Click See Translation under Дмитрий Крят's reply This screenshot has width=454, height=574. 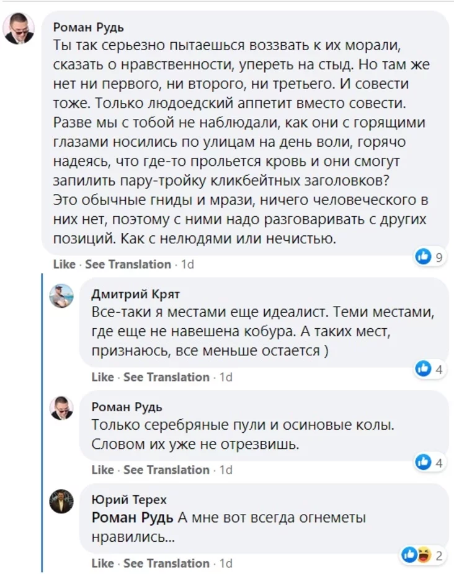(x=166, y=377)
